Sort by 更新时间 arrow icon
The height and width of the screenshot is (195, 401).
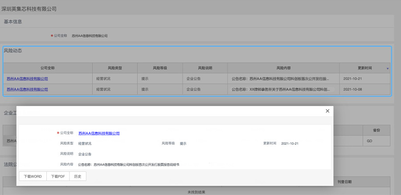click(388, 69)
